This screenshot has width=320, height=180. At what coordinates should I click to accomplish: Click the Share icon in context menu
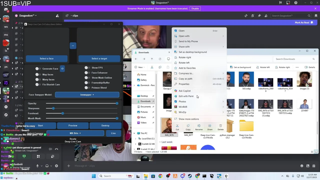tap(210, 127)
